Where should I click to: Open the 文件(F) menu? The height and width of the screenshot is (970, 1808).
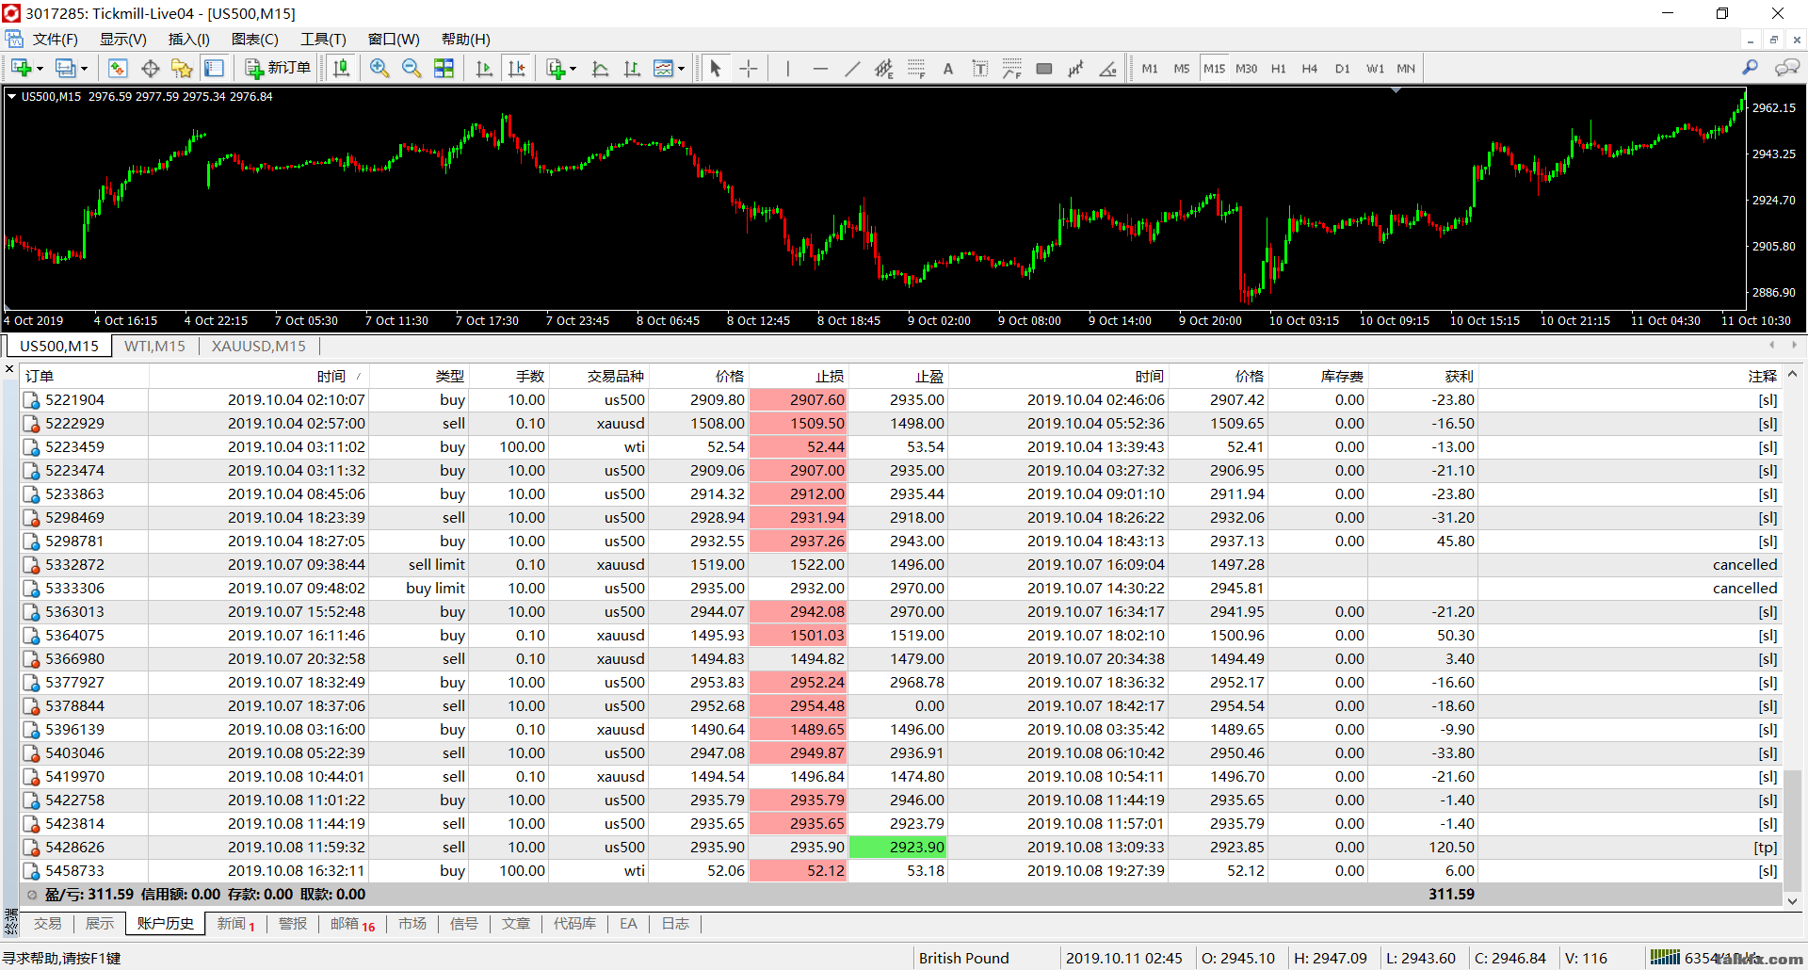55,39
